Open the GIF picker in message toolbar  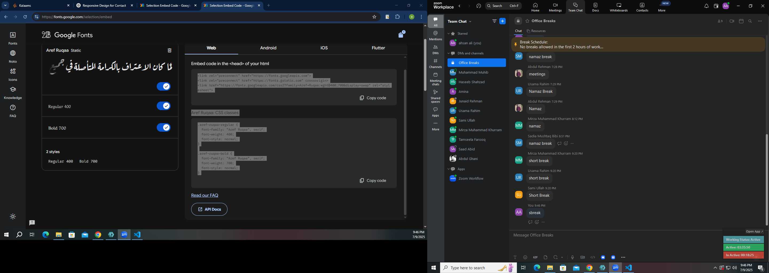pyautogui.click(x=536, y=257)
